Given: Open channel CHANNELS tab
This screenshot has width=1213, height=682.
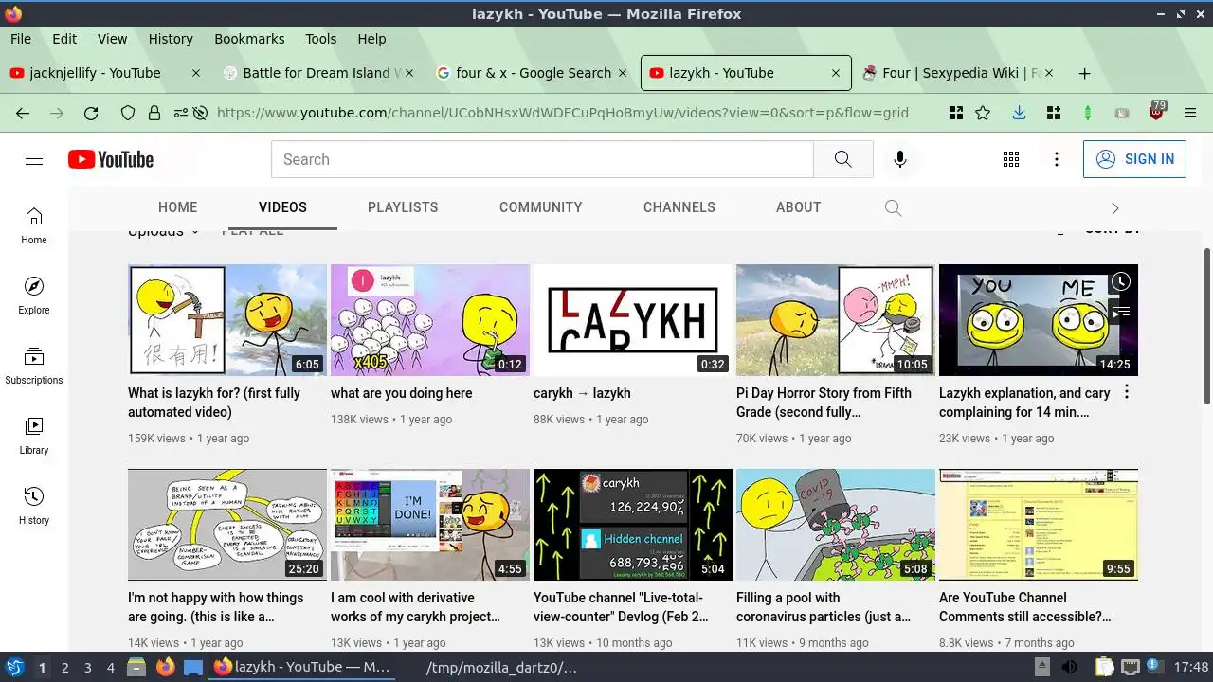Looking at the screenshot, I should click(679, 207).
